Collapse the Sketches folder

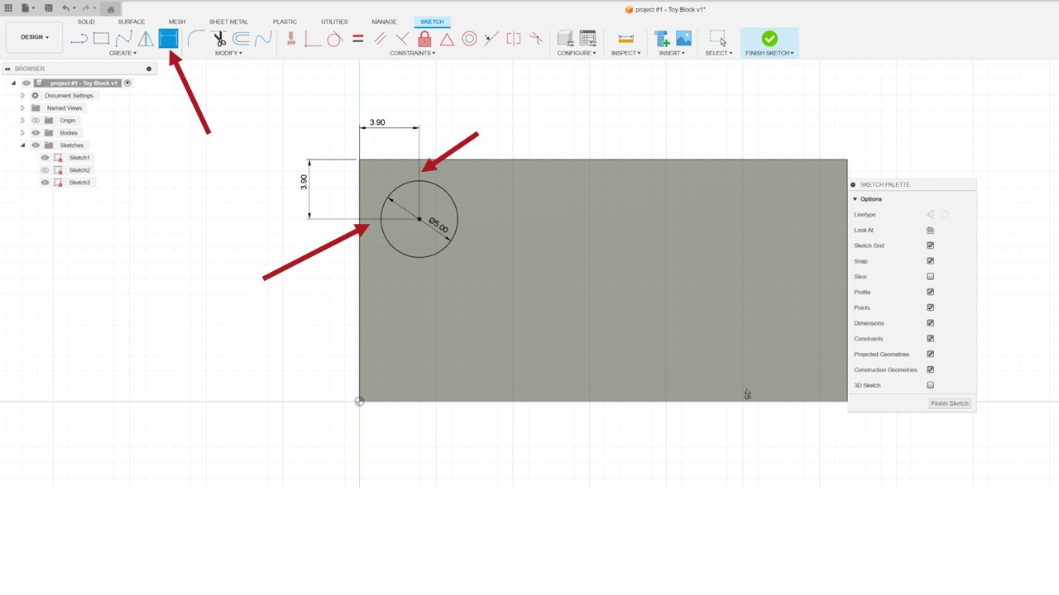pyautogui.click(x=23, y=145)
